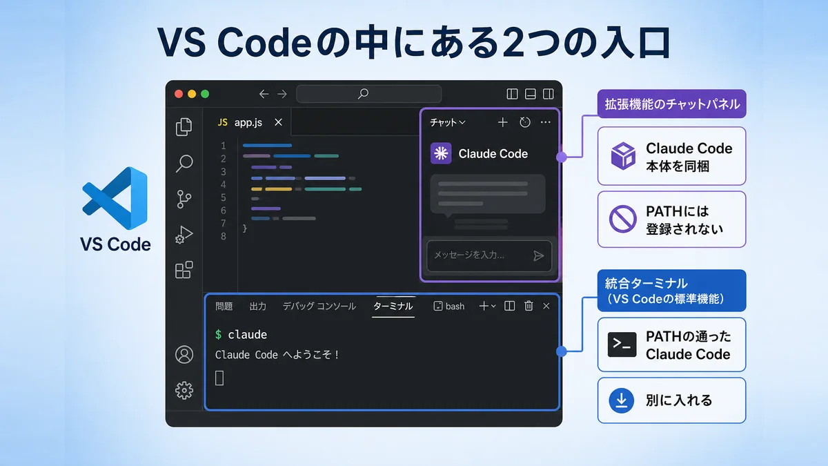Go forward with the right arrow

[x=282, y=94]
